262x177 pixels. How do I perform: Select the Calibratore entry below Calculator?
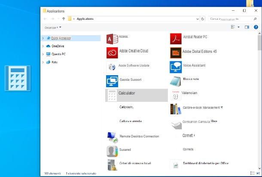pyautogui.click(x=126, y=107)
